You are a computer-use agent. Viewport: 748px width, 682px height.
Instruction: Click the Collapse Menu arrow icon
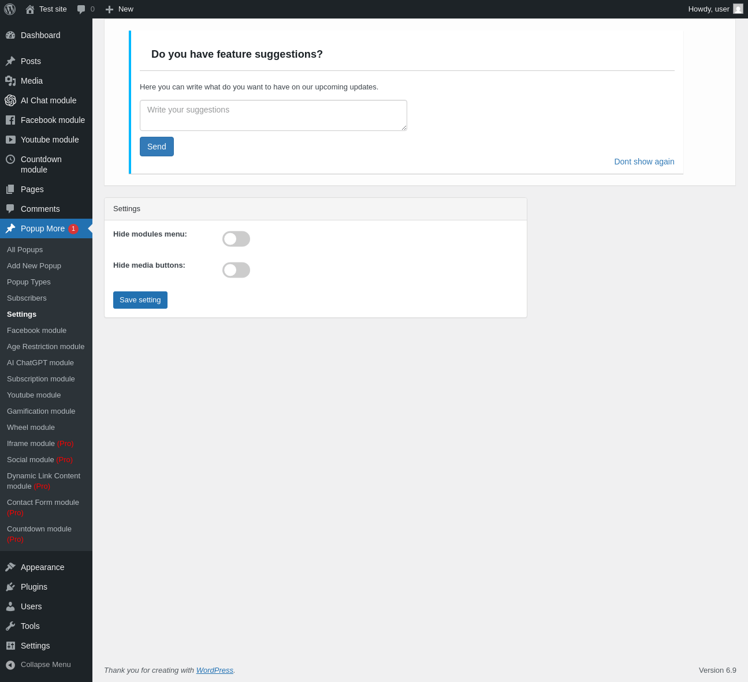[x=10, y=665]
